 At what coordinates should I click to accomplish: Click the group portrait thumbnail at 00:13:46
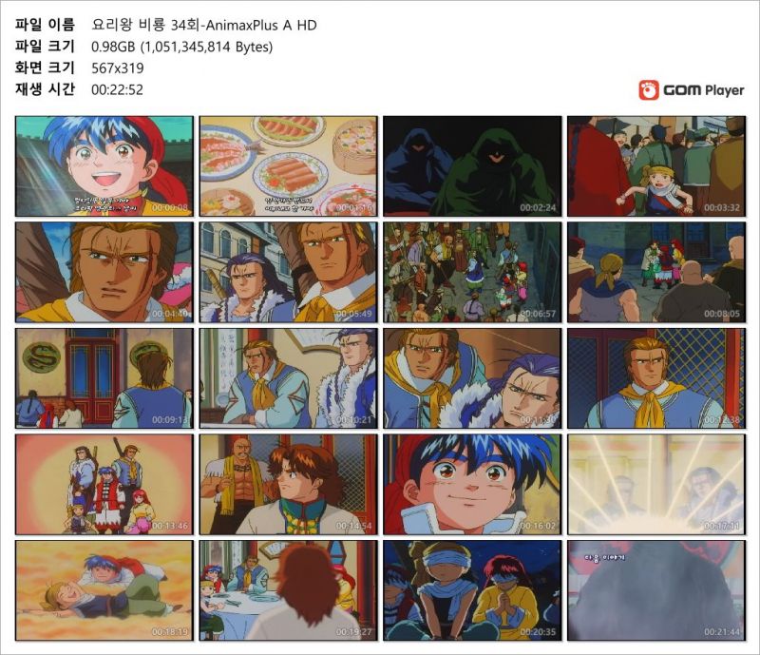tap(104, 485)
